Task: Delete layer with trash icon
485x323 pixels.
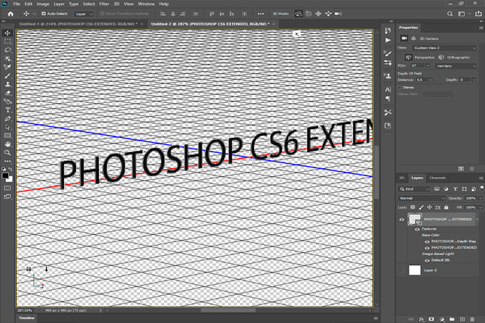Action: [472, 319]
